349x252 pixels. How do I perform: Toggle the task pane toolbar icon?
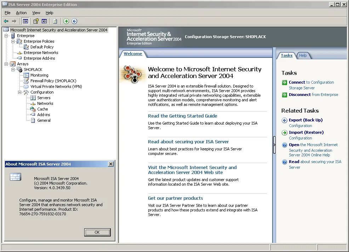pos(44,21)
